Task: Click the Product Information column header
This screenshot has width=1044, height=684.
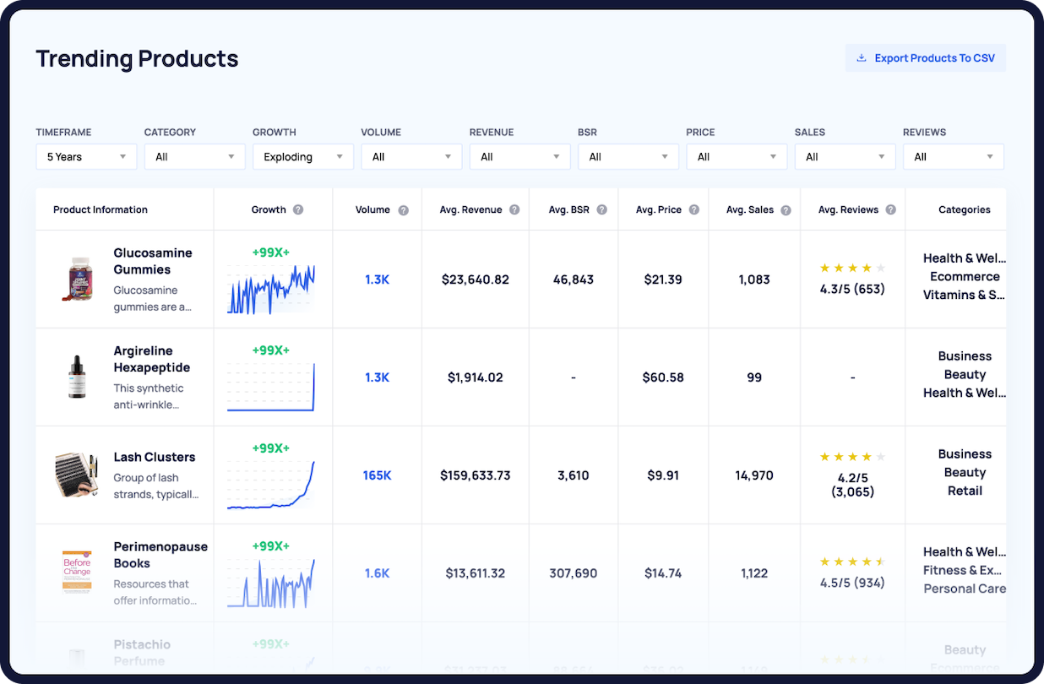Action: point(101,209)
